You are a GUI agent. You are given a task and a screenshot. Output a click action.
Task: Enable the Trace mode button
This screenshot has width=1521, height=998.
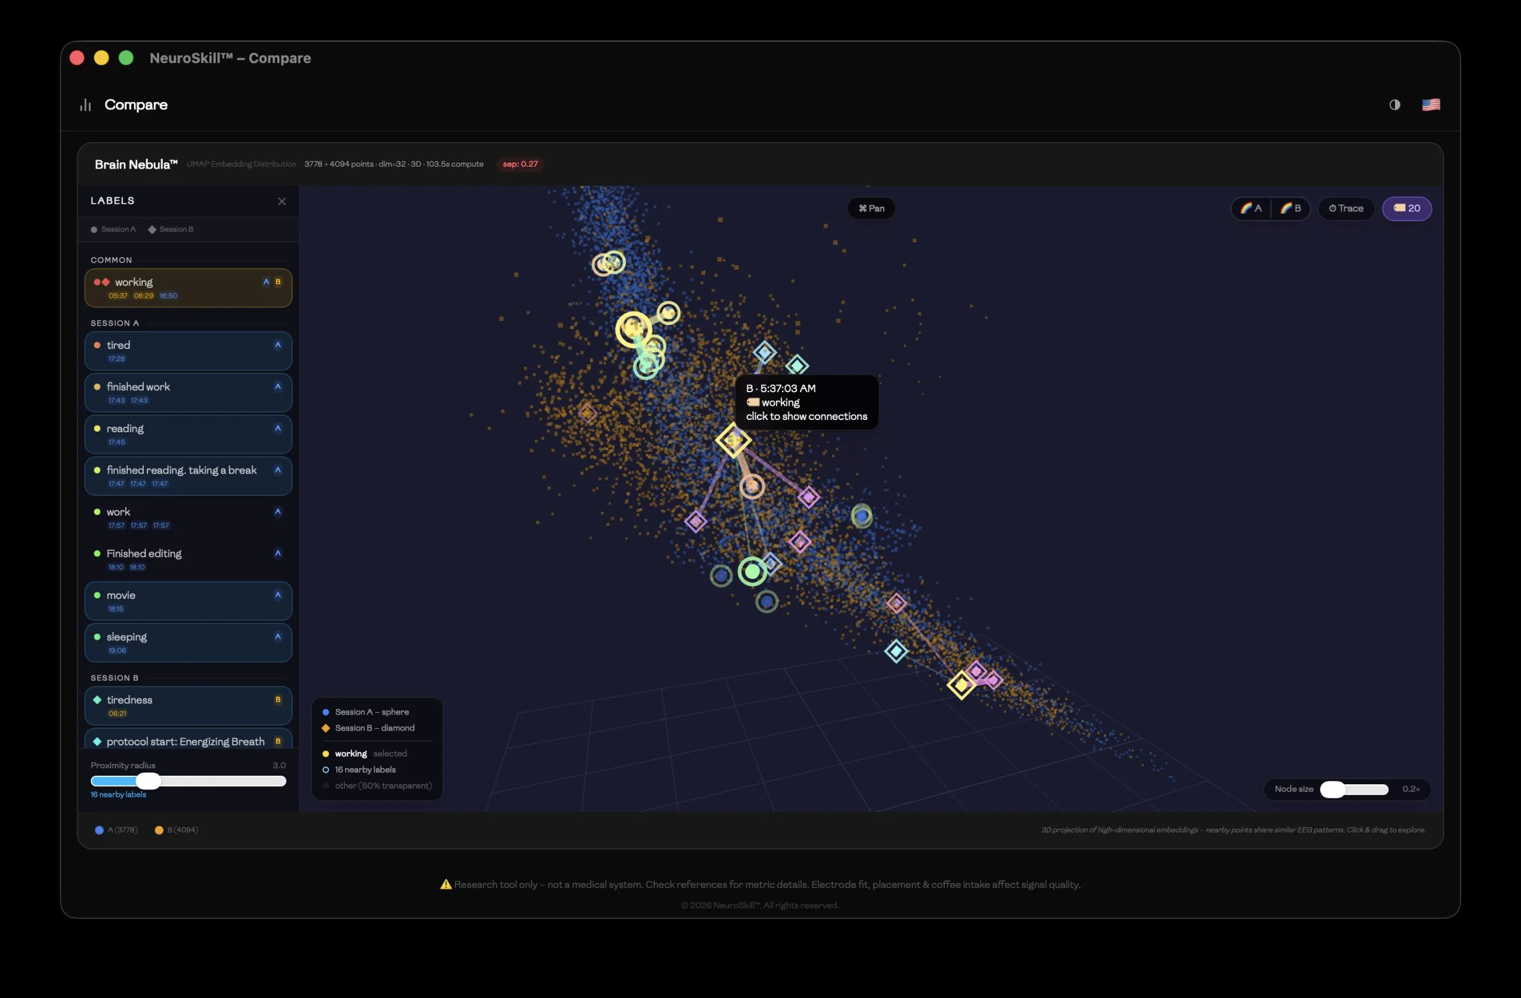[x=1346, y=208]
